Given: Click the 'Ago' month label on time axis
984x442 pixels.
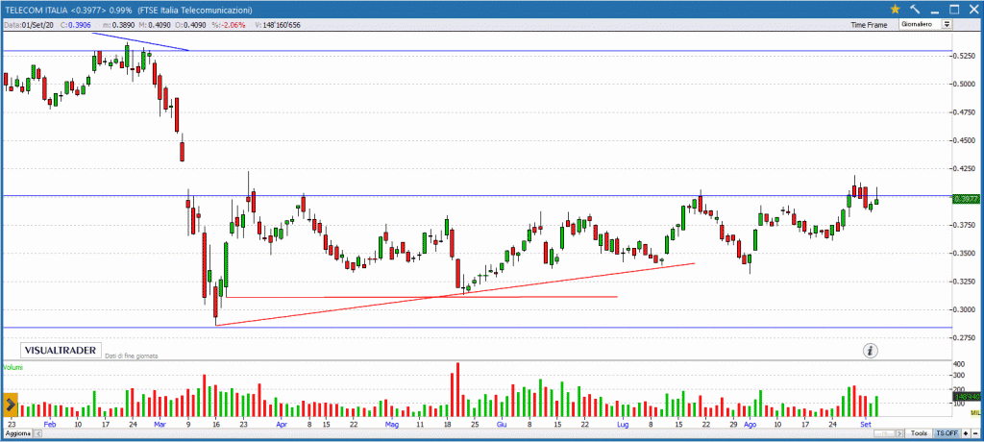Looking at the screenshot, I should 750,424.
